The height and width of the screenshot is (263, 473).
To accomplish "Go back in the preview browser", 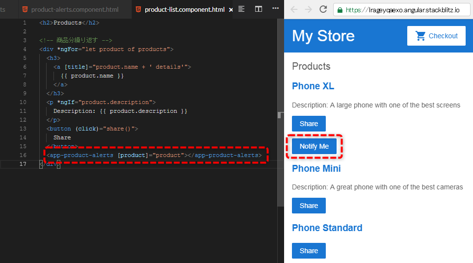I will point(294,10).
